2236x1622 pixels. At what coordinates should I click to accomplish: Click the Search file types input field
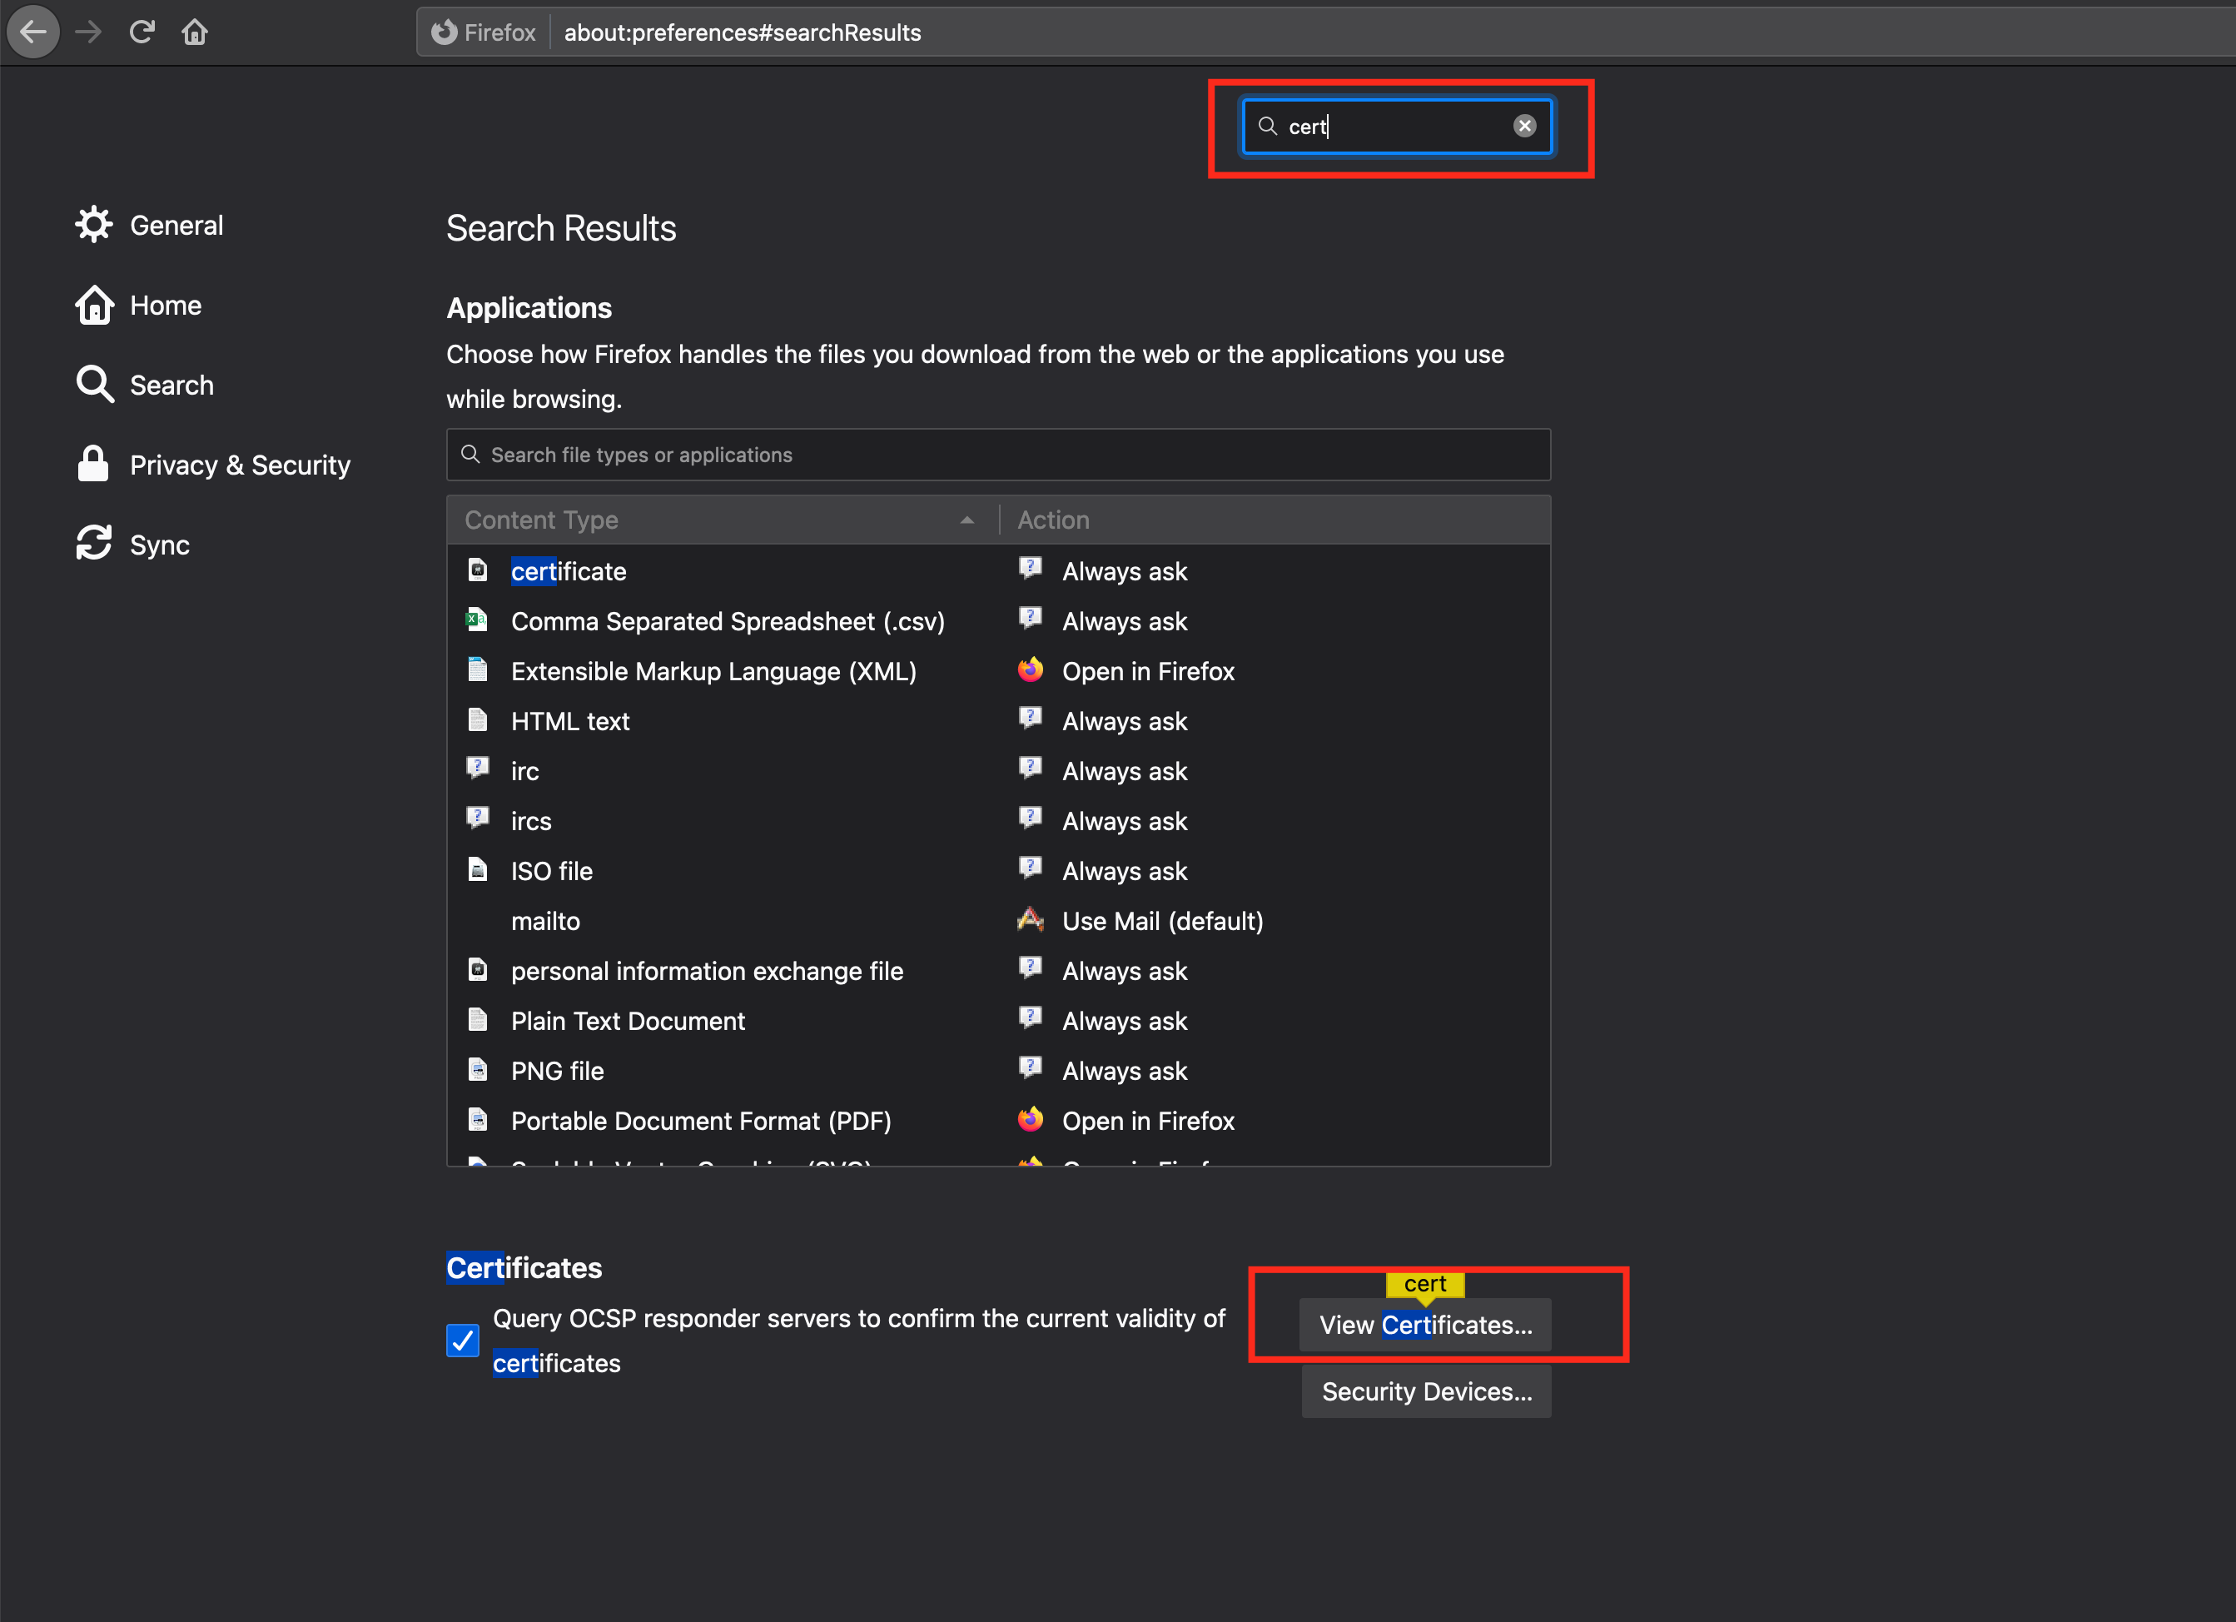tap(998, 455)
